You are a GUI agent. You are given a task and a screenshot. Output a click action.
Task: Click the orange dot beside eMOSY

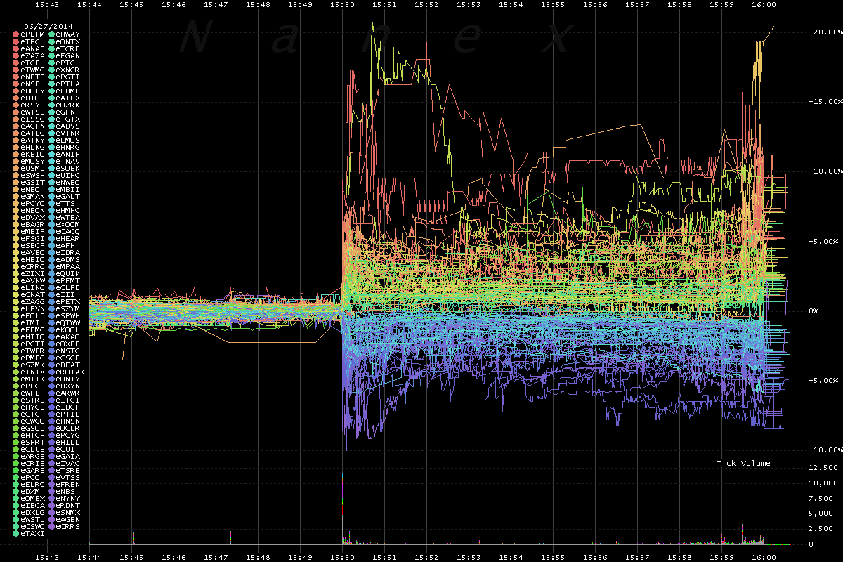click(16, 161)
